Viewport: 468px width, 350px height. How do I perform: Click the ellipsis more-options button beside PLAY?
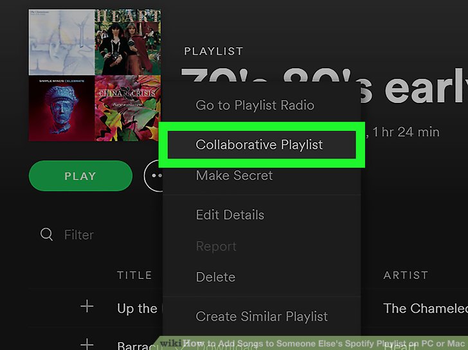pyautogui.click(x=154, y=176)
